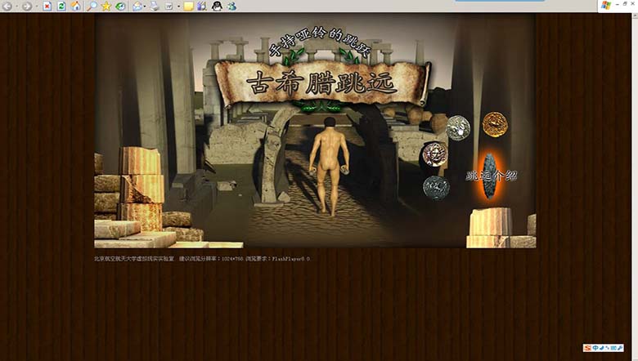Image resolution: width=638 pixels, height=361 pixels.
Task: Click the Mail envelope toolbar icon
Action: [x=137, y=6]
